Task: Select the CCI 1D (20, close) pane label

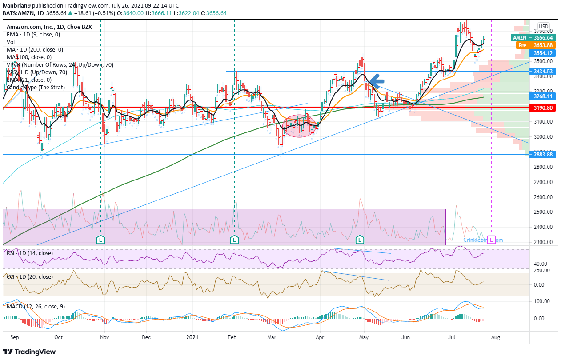Action: pyautogui.click(x=29, y=276)
